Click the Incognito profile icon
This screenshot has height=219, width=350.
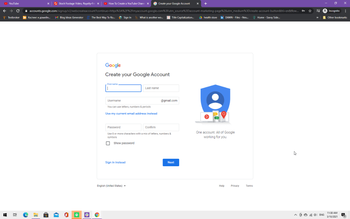[x=331, y=11]
